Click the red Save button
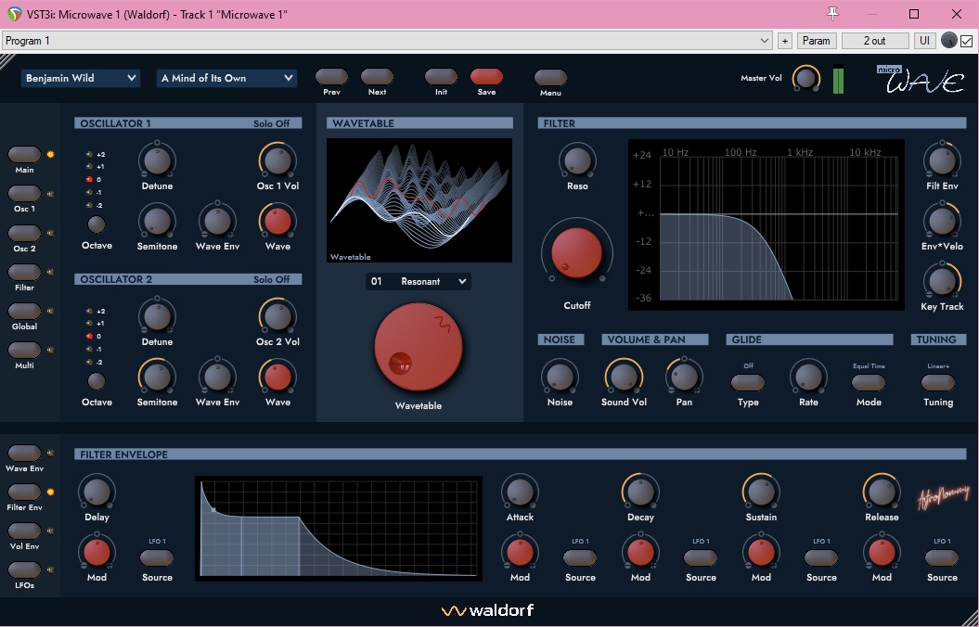The width and height of the screenshot is (979, 627). 486,77
